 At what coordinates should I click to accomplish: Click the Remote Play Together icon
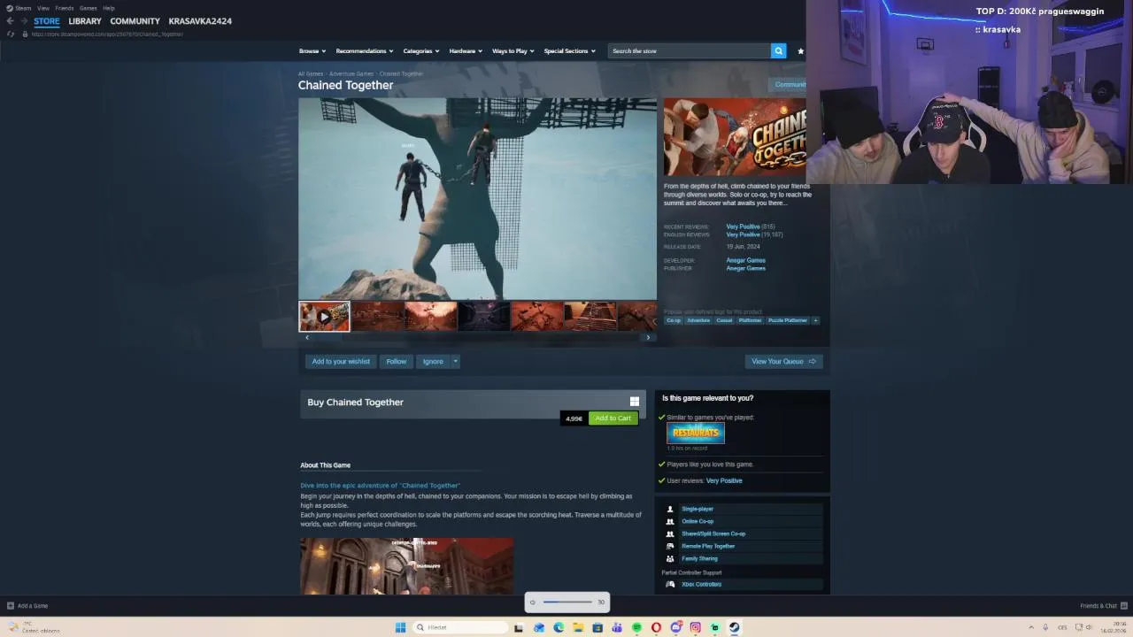coord(670,546)
